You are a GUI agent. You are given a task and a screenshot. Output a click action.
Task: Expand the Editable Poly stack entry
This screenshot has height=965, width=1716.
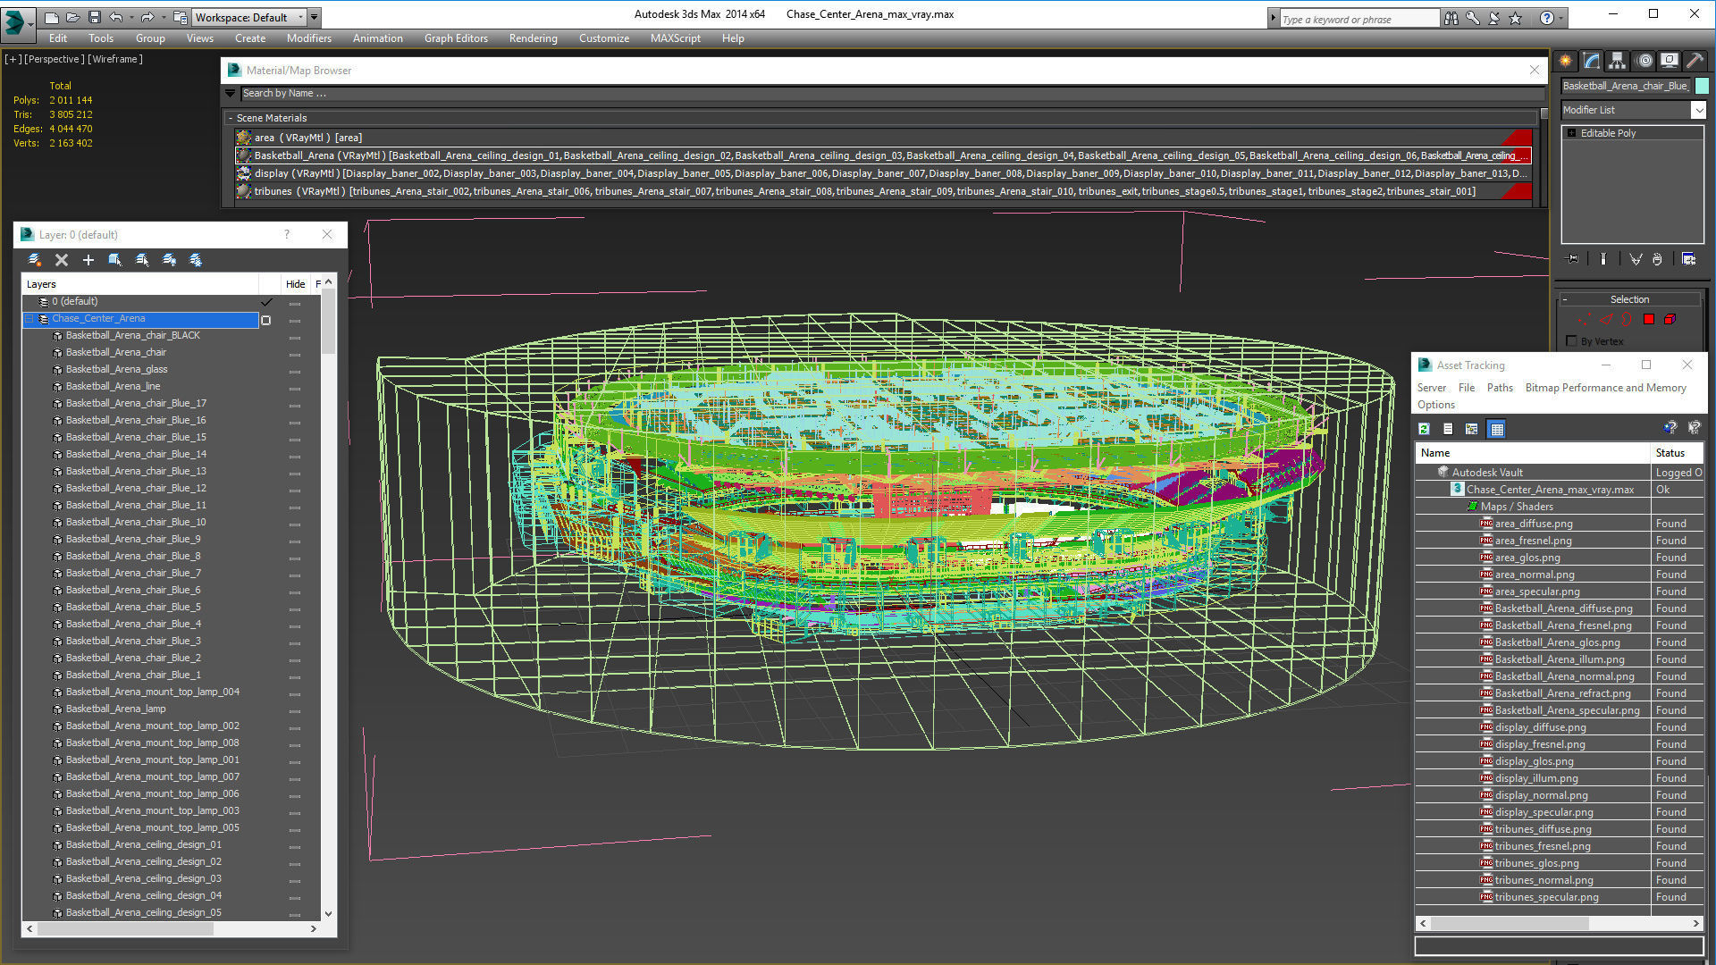pyautogui.click(x=1572, y=133)
